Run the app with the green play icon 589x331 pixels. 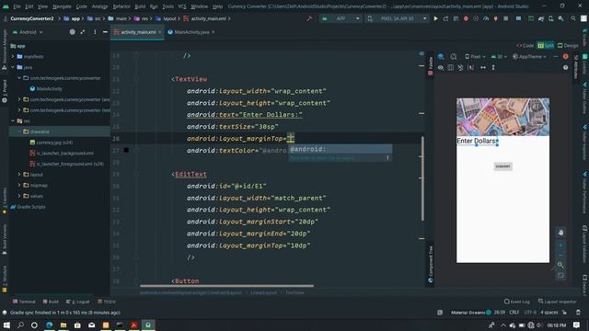435,18
